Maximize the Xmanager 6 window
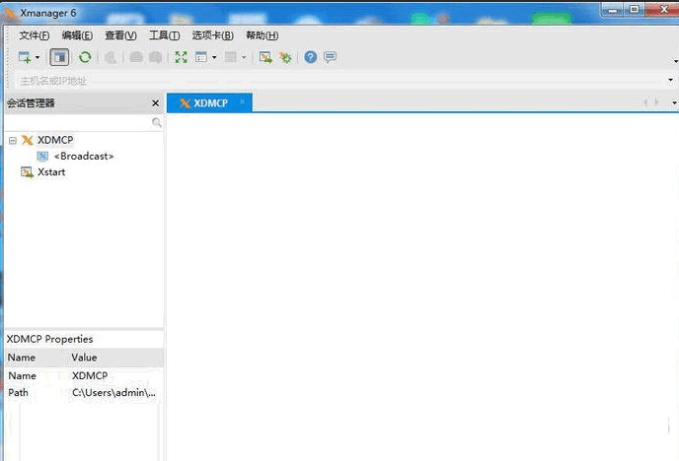The height and width of the screenshot is (461, 679). click(634, 9)
